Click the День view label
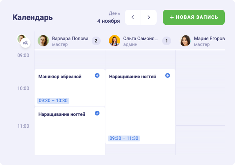 114,13
